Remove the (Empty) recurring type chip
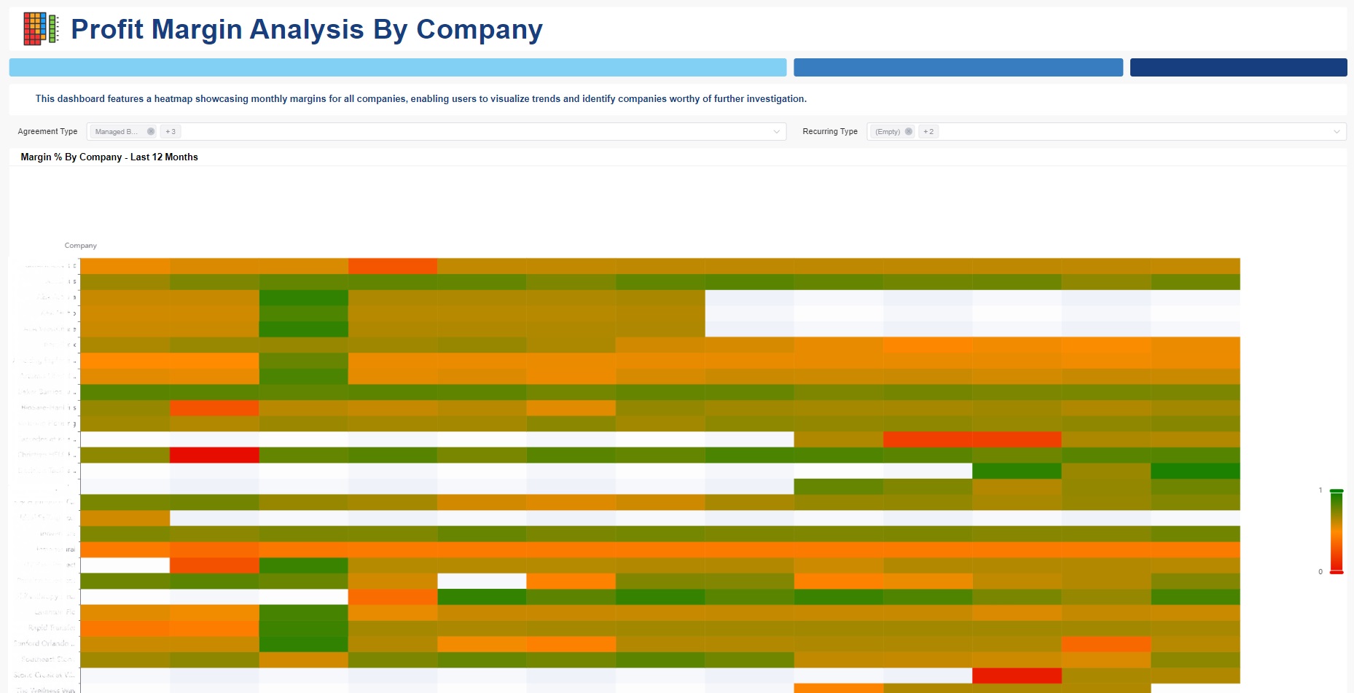This screenshot has height=693, width=1354. [909, 132]
